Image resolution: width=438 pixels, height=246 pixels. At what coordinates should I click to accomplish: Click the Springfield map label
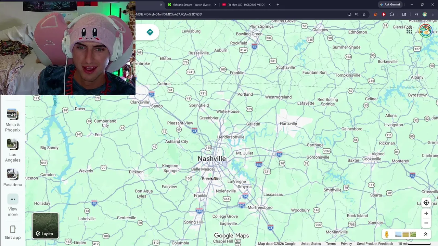pyautogui.click(x=199, y=105)
